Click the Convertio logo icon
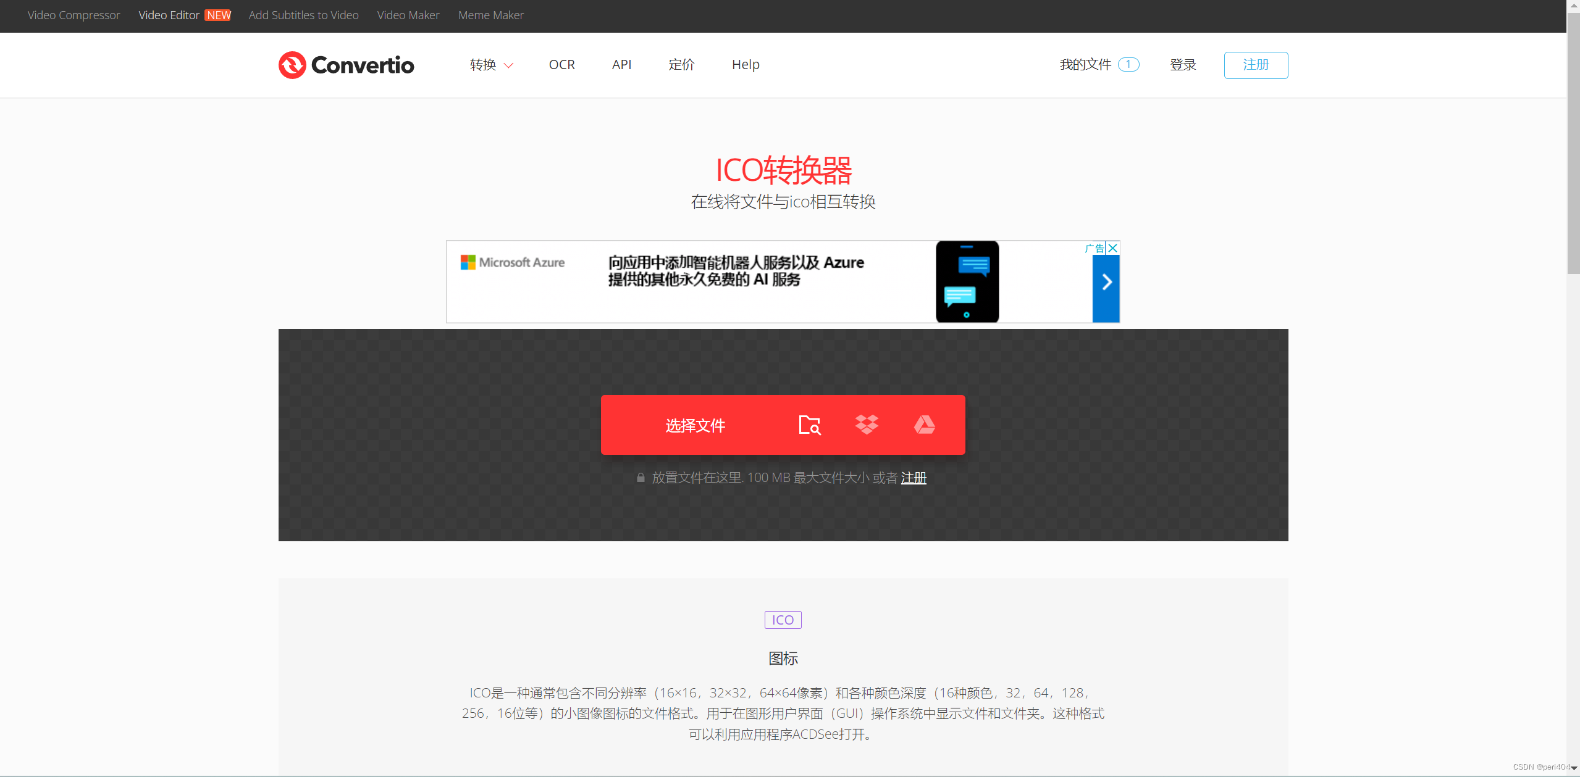The height and width of the screenshot is (777, 1580). tap(292, 65)
